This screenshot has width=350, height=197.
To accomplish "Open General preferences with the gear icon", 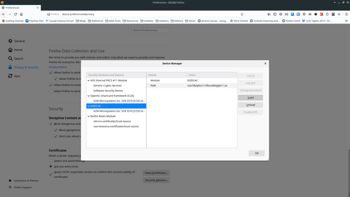I will pos(11,41).
